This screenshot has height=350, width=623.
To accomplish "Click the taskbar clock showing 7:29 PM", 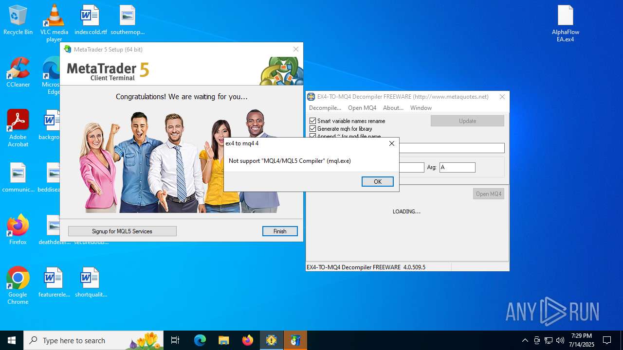I will (x=582, y=340).
